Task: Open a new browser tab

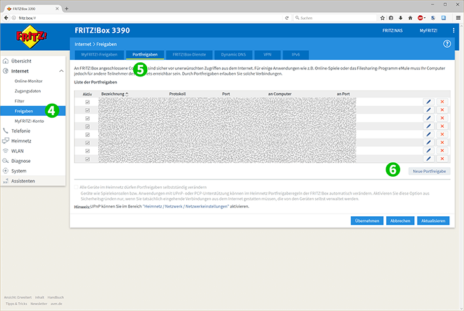Action: pos(66,8)
